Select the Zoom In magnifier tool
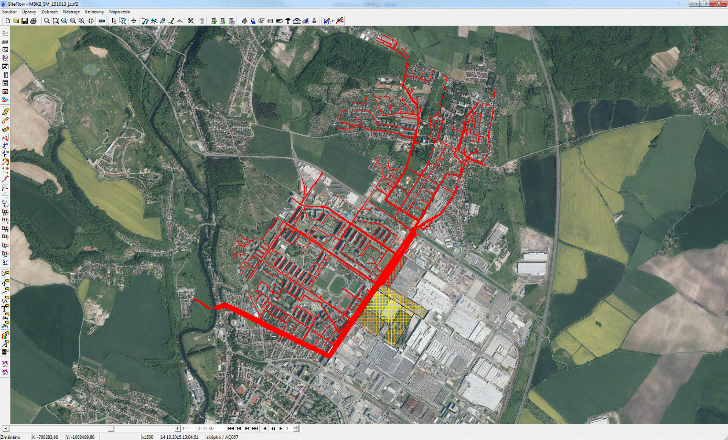This screenshot has width=728, height=440. [x=81, y=21]
